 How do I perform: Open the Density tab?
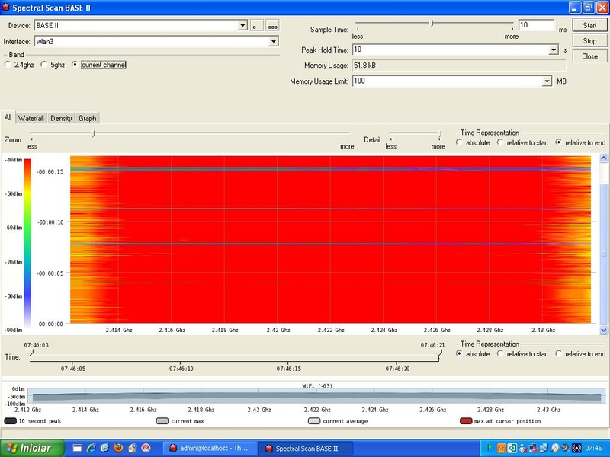(61, 118)
